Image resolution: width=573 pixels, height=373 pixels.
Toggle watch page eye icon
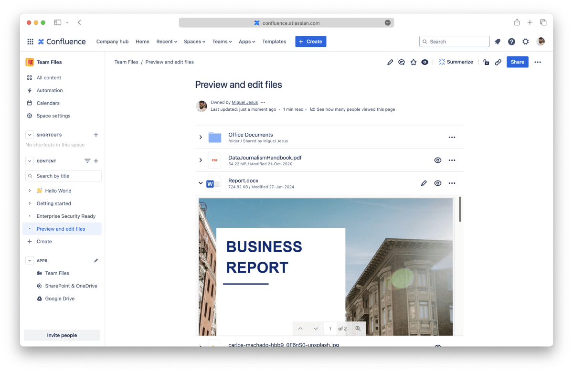pyautogui.click(x=425, y=62)
